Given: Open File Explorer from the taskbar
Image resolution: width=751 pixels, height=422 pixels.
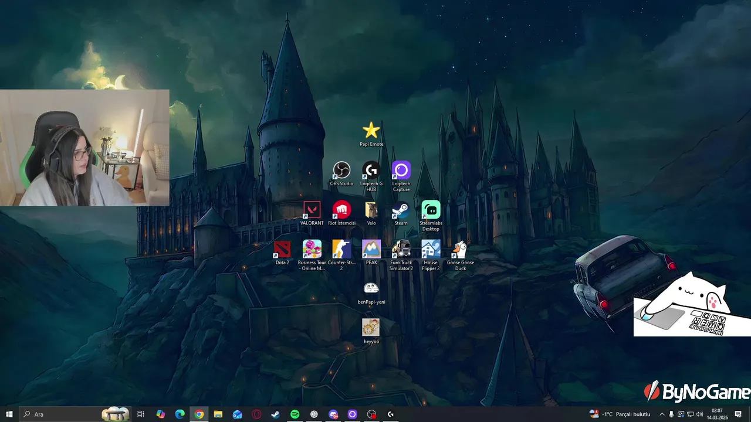Looking at the screenshot, I should coord(218,414).
